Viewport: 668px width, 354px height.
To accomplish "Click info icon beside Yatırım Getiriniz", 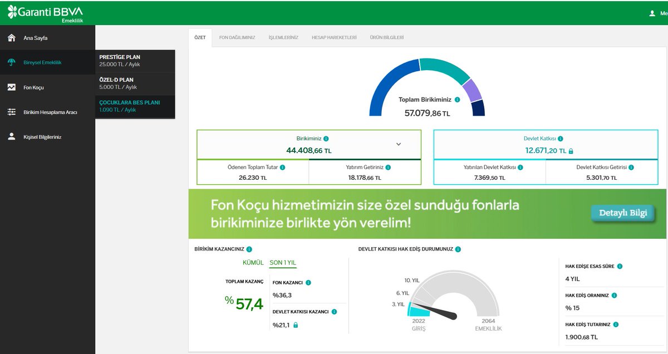I will click(388, 167).
